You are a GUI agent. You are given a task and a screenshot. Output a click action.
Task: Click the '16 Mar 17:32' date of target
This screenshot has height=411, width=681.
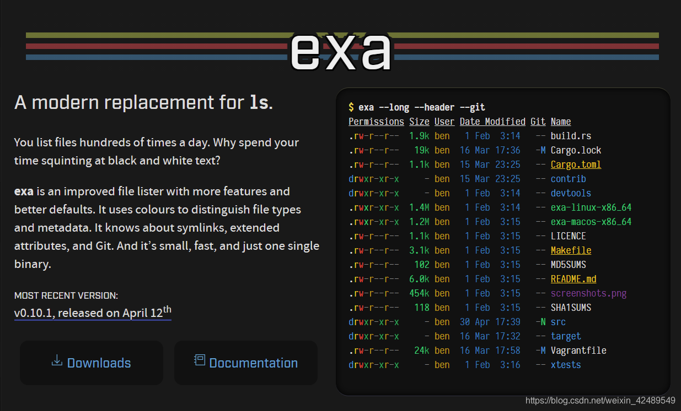[490, 336]
